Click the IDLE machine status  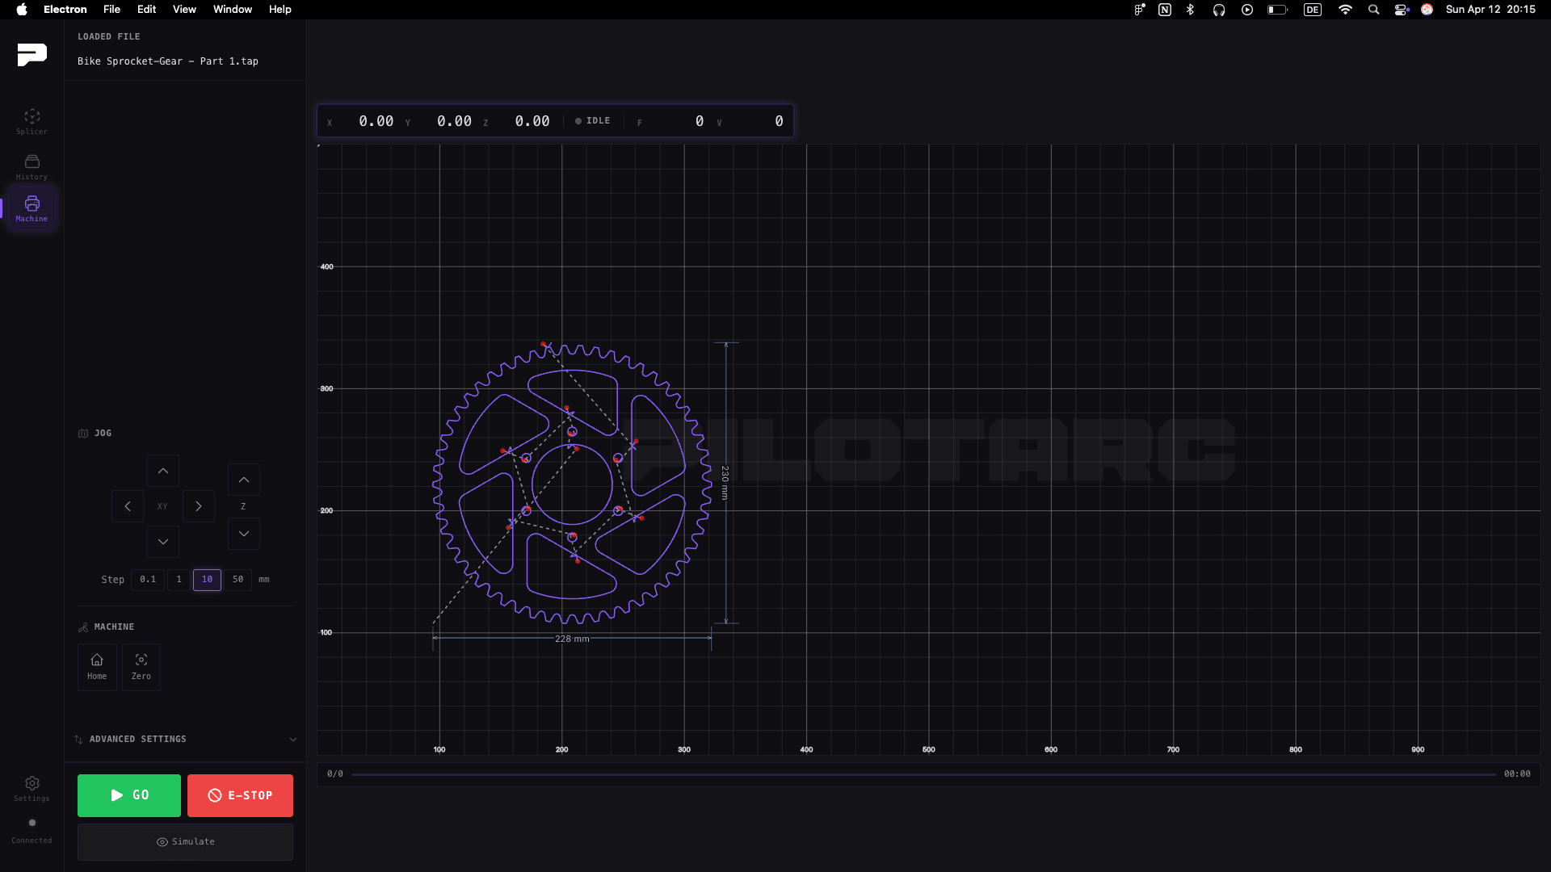[x=593, y=121]
